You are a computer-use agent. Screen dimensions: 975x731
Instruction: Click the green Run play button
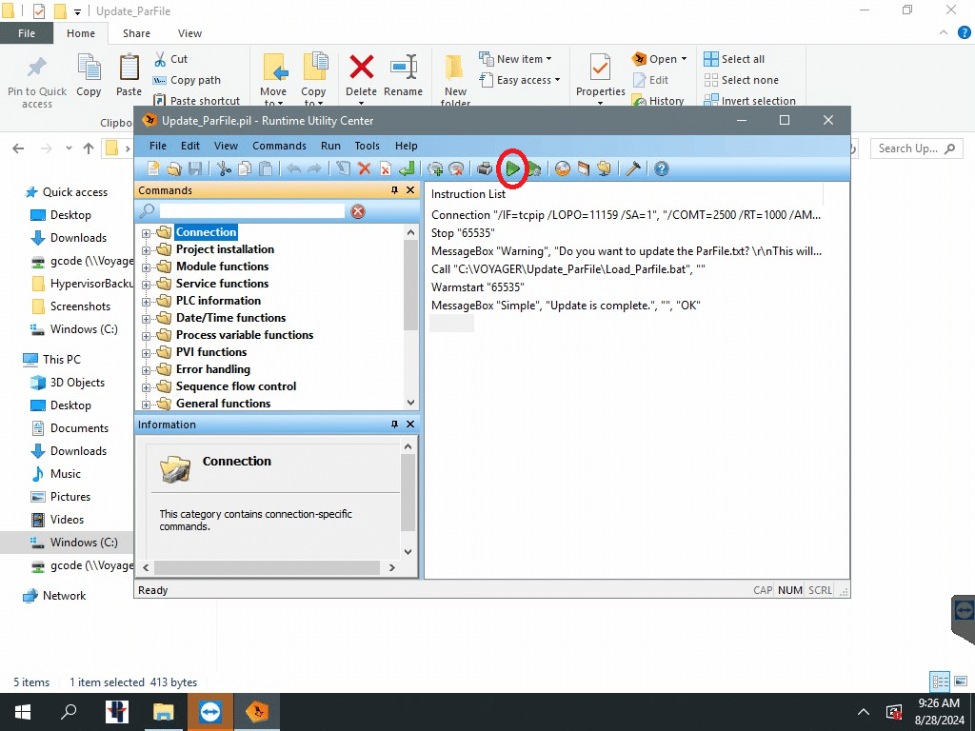click(x=512, y=169)
